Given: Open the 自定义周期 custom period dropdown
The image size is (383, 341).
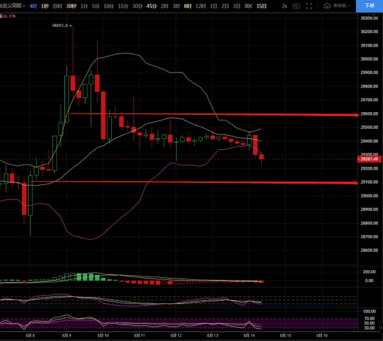Looking at the screenshot, I should tap(12, 6).
